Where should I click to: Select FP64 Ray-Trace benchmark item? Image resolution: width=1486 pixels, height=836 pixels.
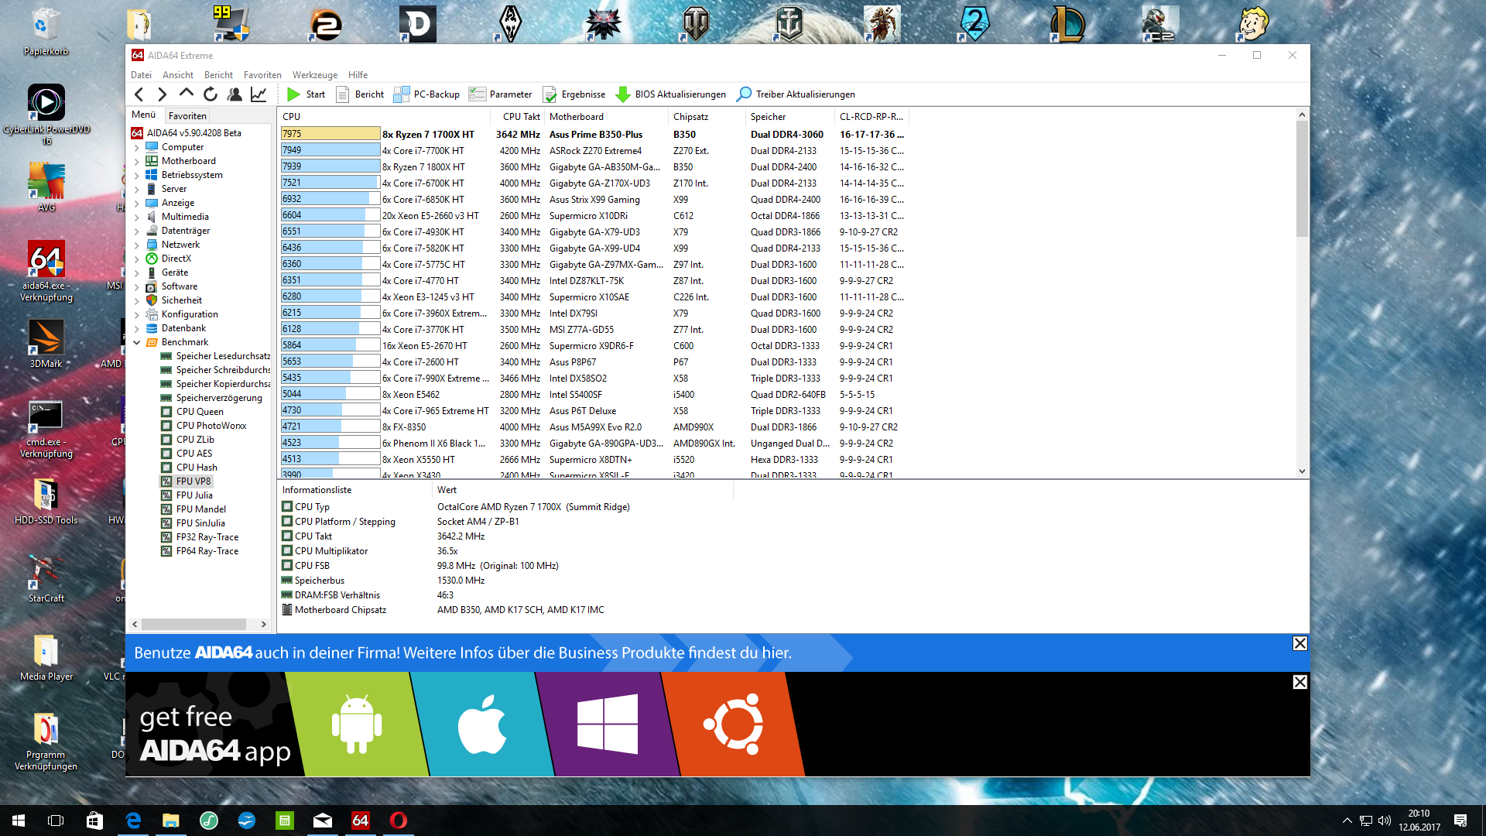[207, 551]
